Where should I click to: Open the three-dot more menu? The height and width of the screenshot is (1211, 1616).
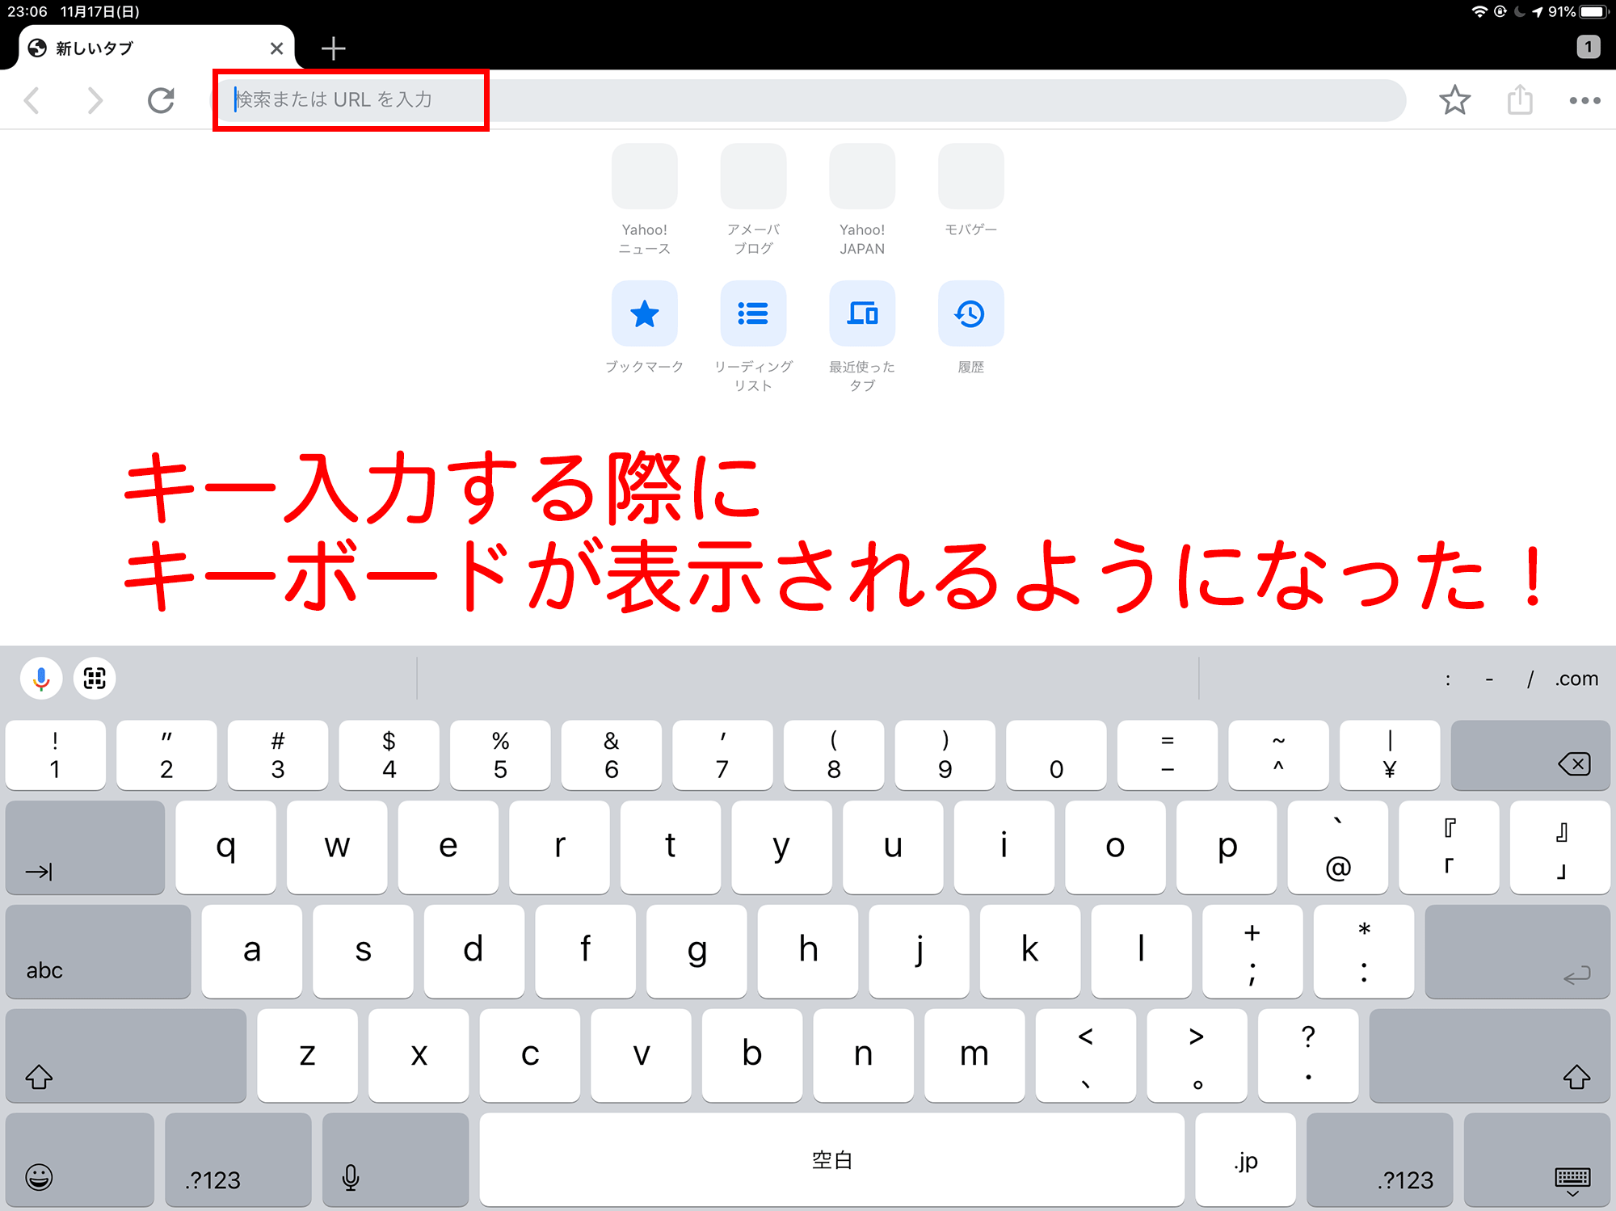[1584, 101]
